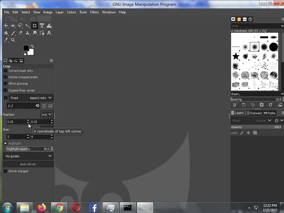The image size is (284, 213).
Task: Adjust the Highlight opacity slider
Action: pos(30,149)
